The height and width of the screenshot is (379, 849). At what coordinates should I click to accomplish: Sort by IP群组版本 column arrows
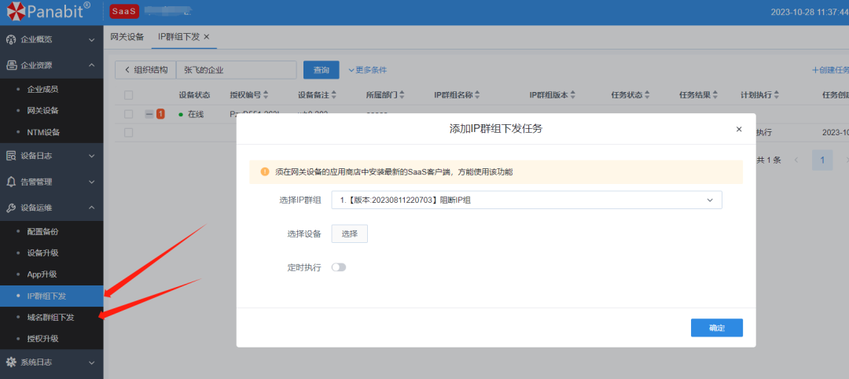click(x=572, y=94)
